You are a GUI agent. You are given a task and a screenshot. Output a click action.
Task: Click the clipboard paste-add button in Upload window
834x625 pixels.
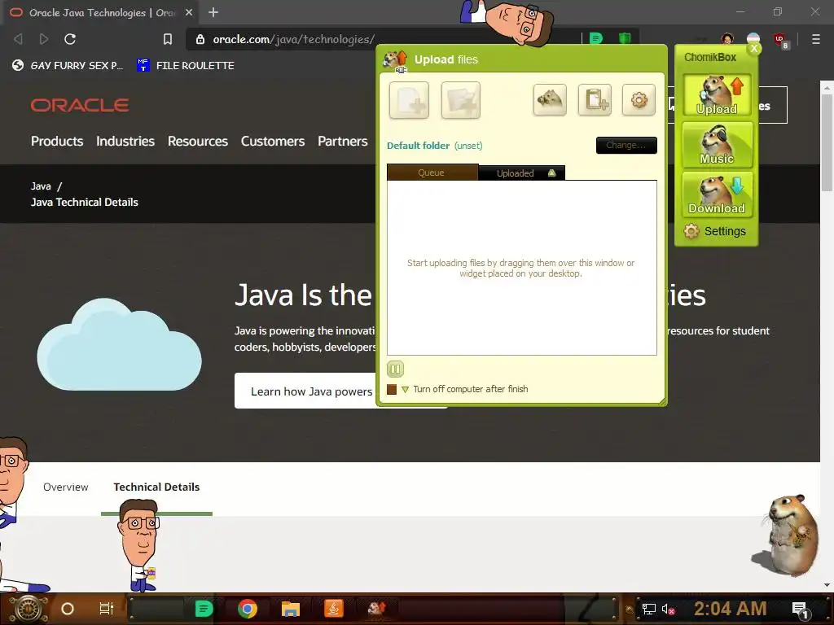pyautogui.click(x=595, y=99)
